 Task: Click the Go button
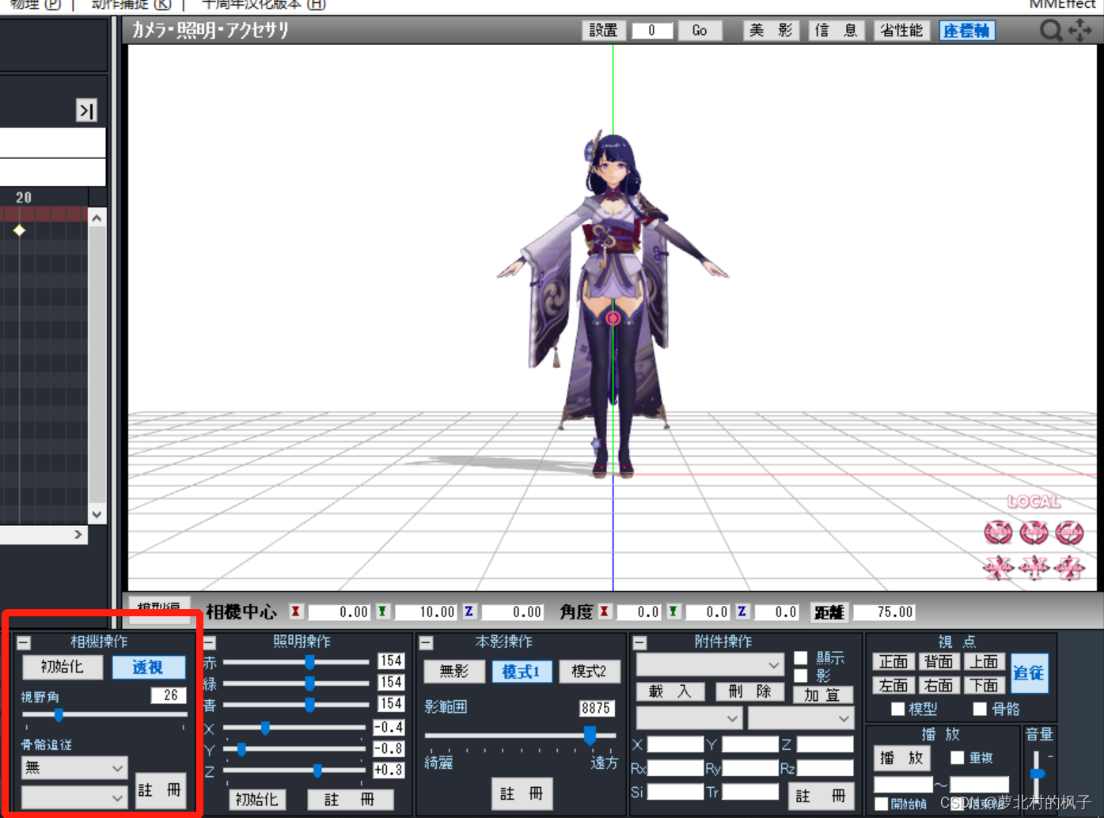[x=699, y=30]
